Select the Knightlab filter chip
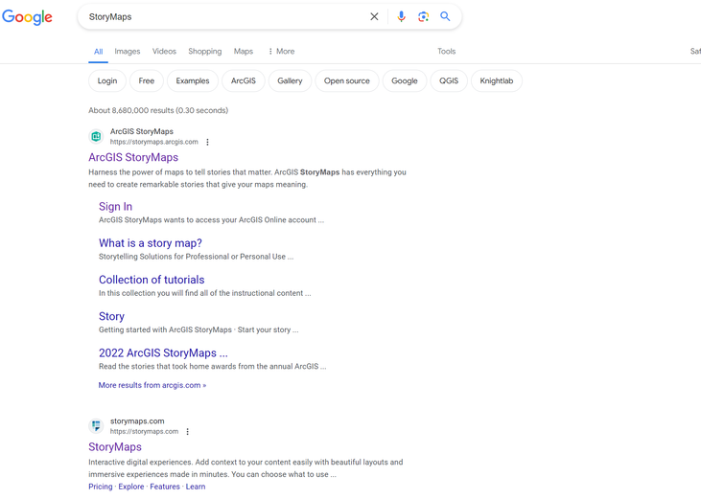This screenshot has width=701, height=499. tap(496, 80)
